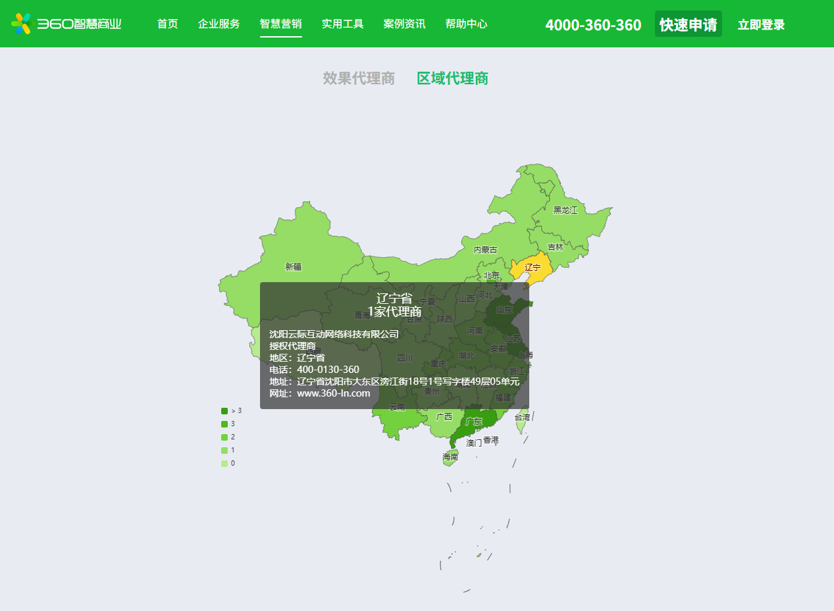The width and height of the screenshot is (834, 611).
Task: Click the 授权代理商 text in tooltip
Action: point(292,346)
